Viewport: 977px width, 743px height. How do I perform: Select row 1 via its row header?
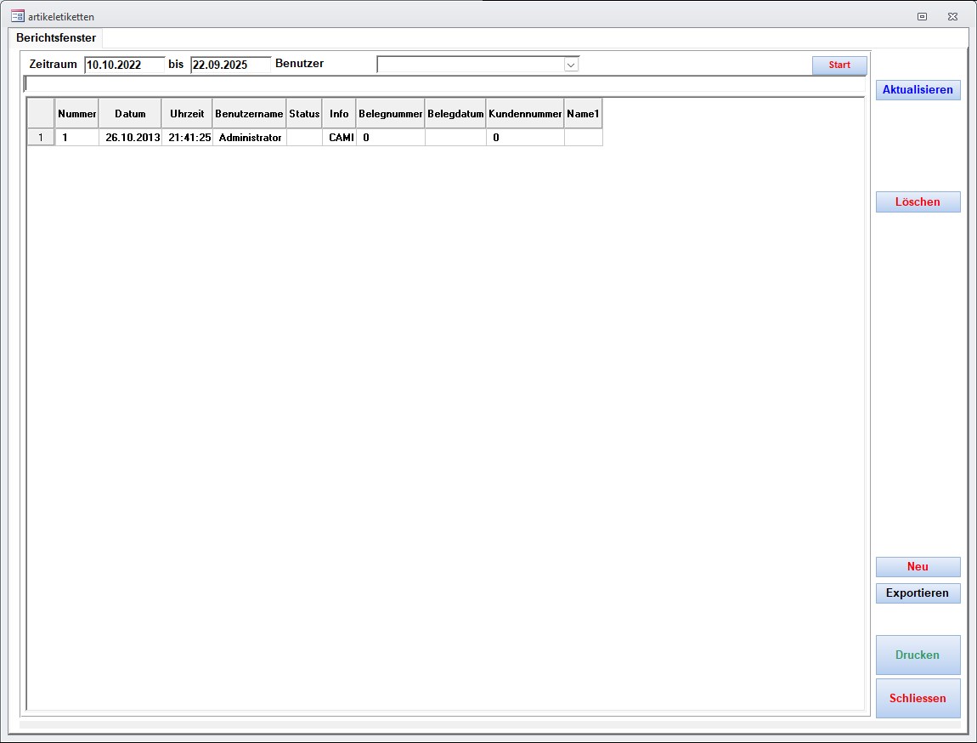41,138
